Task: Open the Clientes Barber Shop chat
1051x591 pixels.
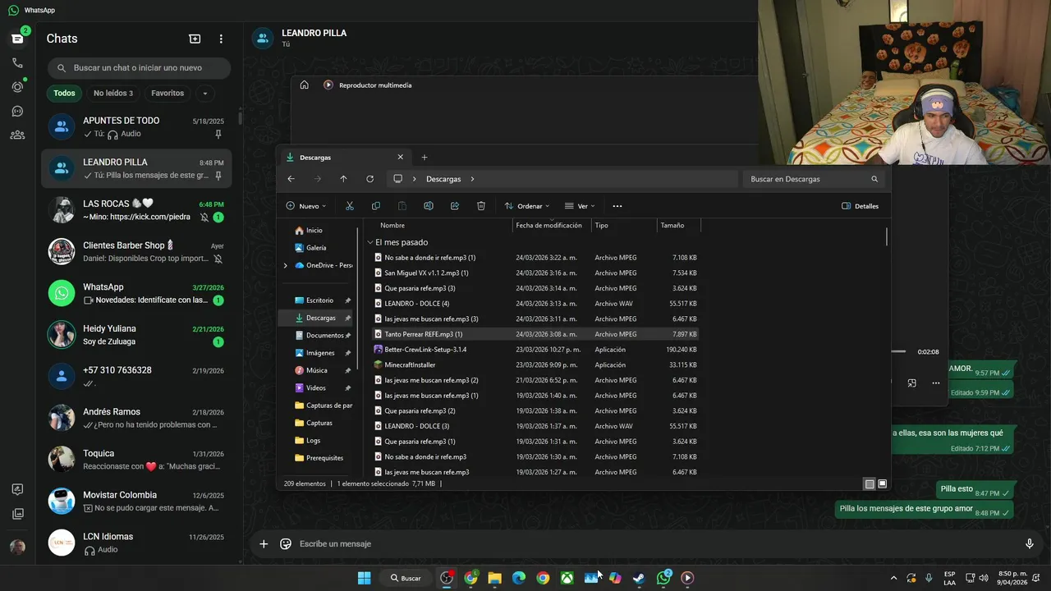Action: coord(136,251)
